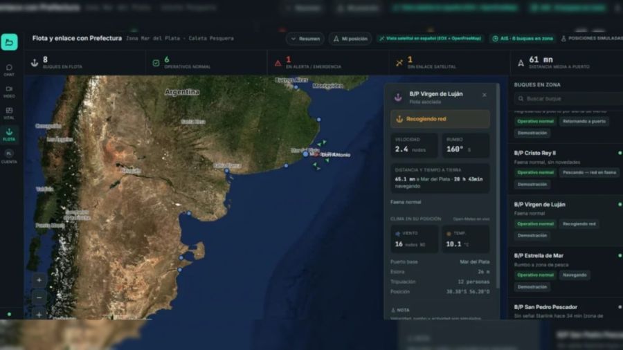Open the Video sidebar section

coord(9,92)
